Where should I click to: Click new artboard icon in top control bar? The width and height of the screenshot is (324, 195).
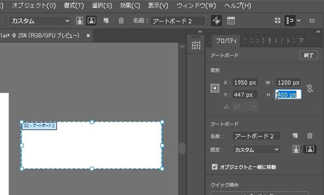[x=106, y=21]
